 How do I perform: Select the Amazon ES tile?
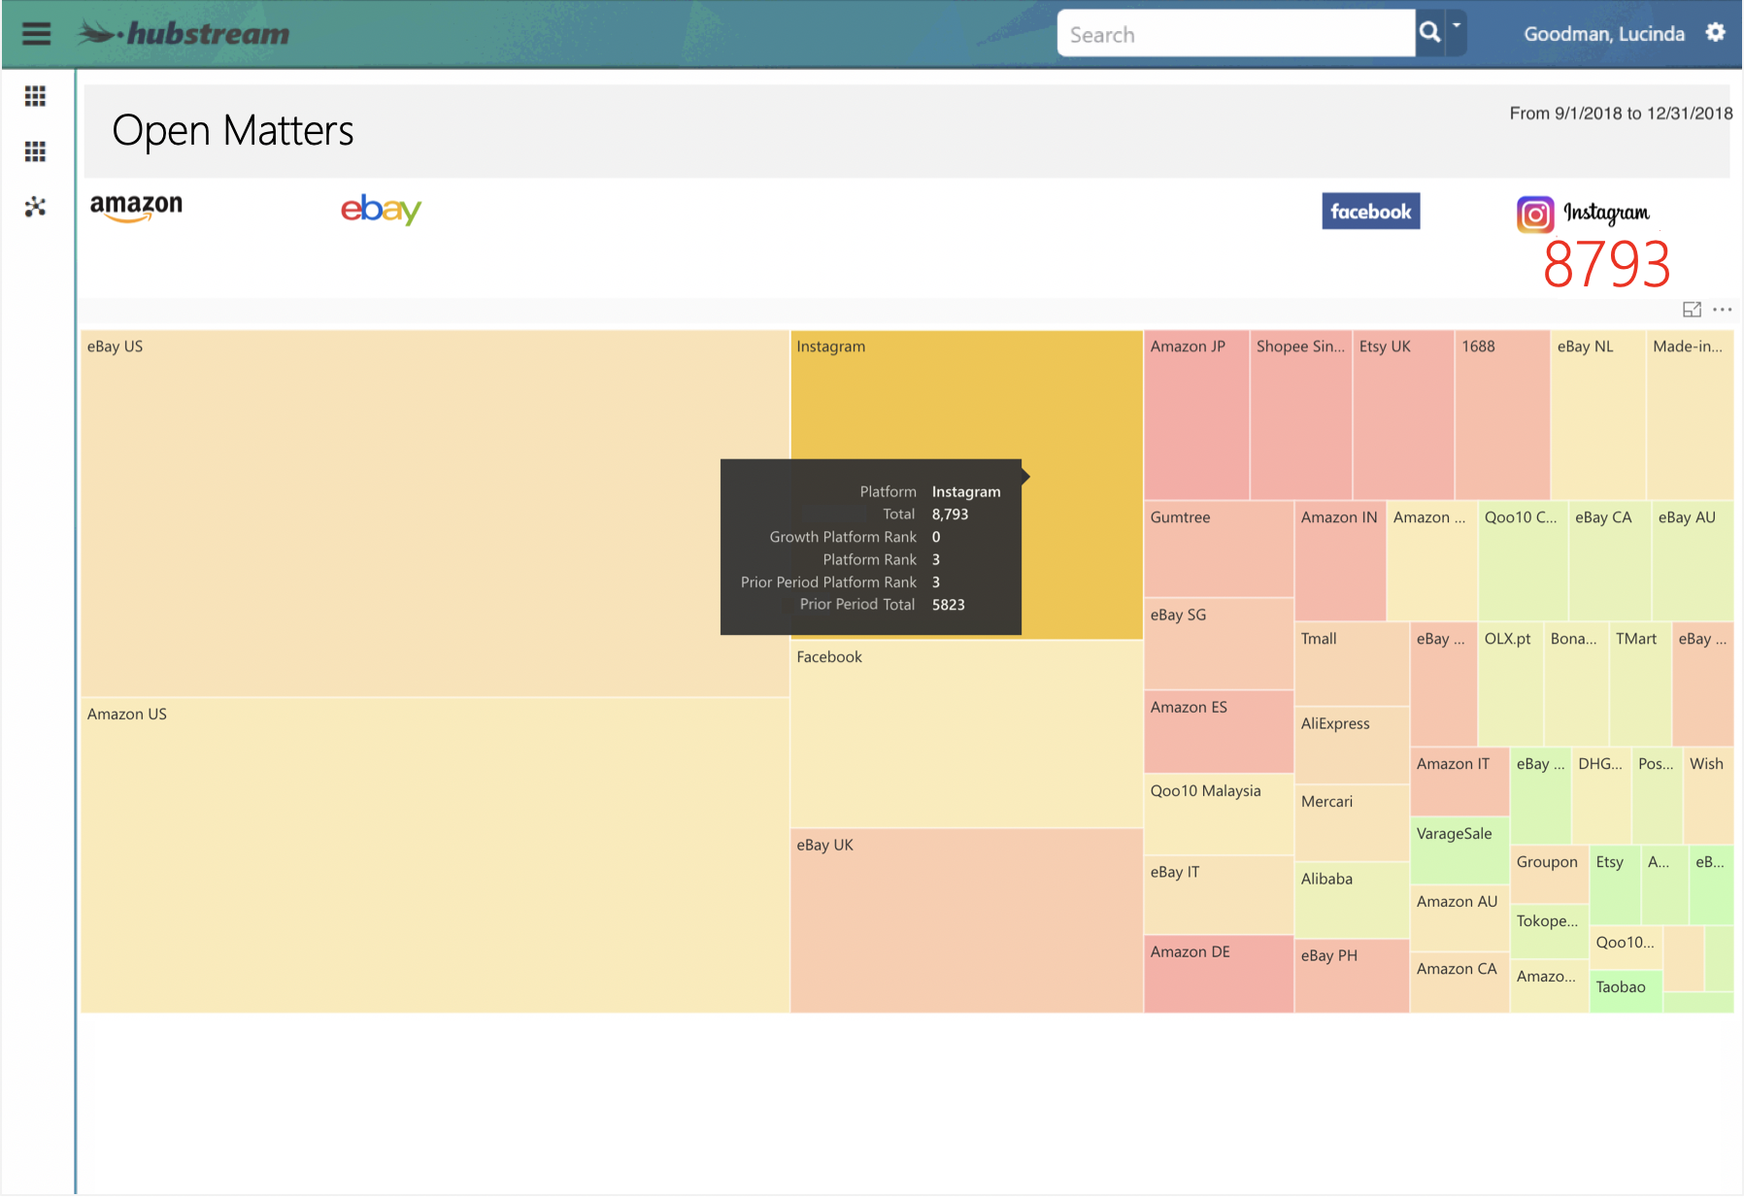point(1219,731)
